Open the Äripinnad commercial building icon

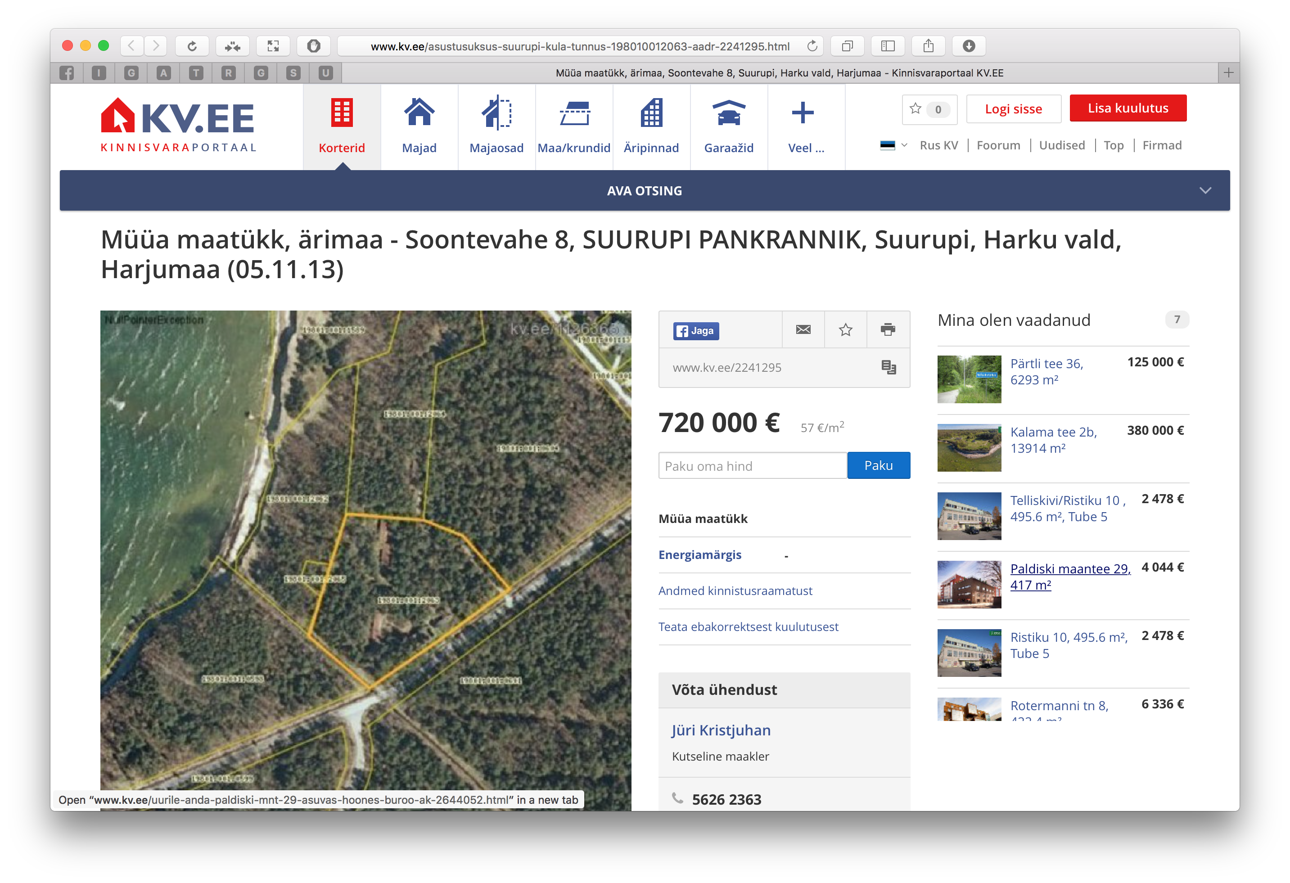(651, 113)
